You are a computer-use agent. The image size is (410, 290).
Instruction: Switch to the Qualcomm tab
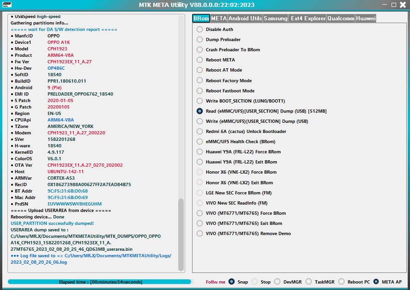point(341,19)
